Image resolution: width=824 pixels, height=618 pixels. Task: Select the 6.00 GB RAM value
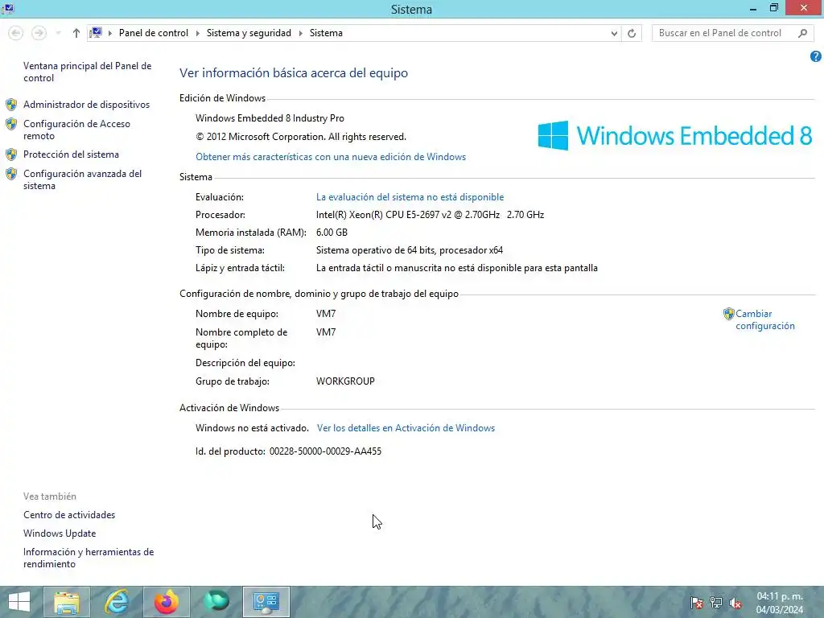[332, 233]
